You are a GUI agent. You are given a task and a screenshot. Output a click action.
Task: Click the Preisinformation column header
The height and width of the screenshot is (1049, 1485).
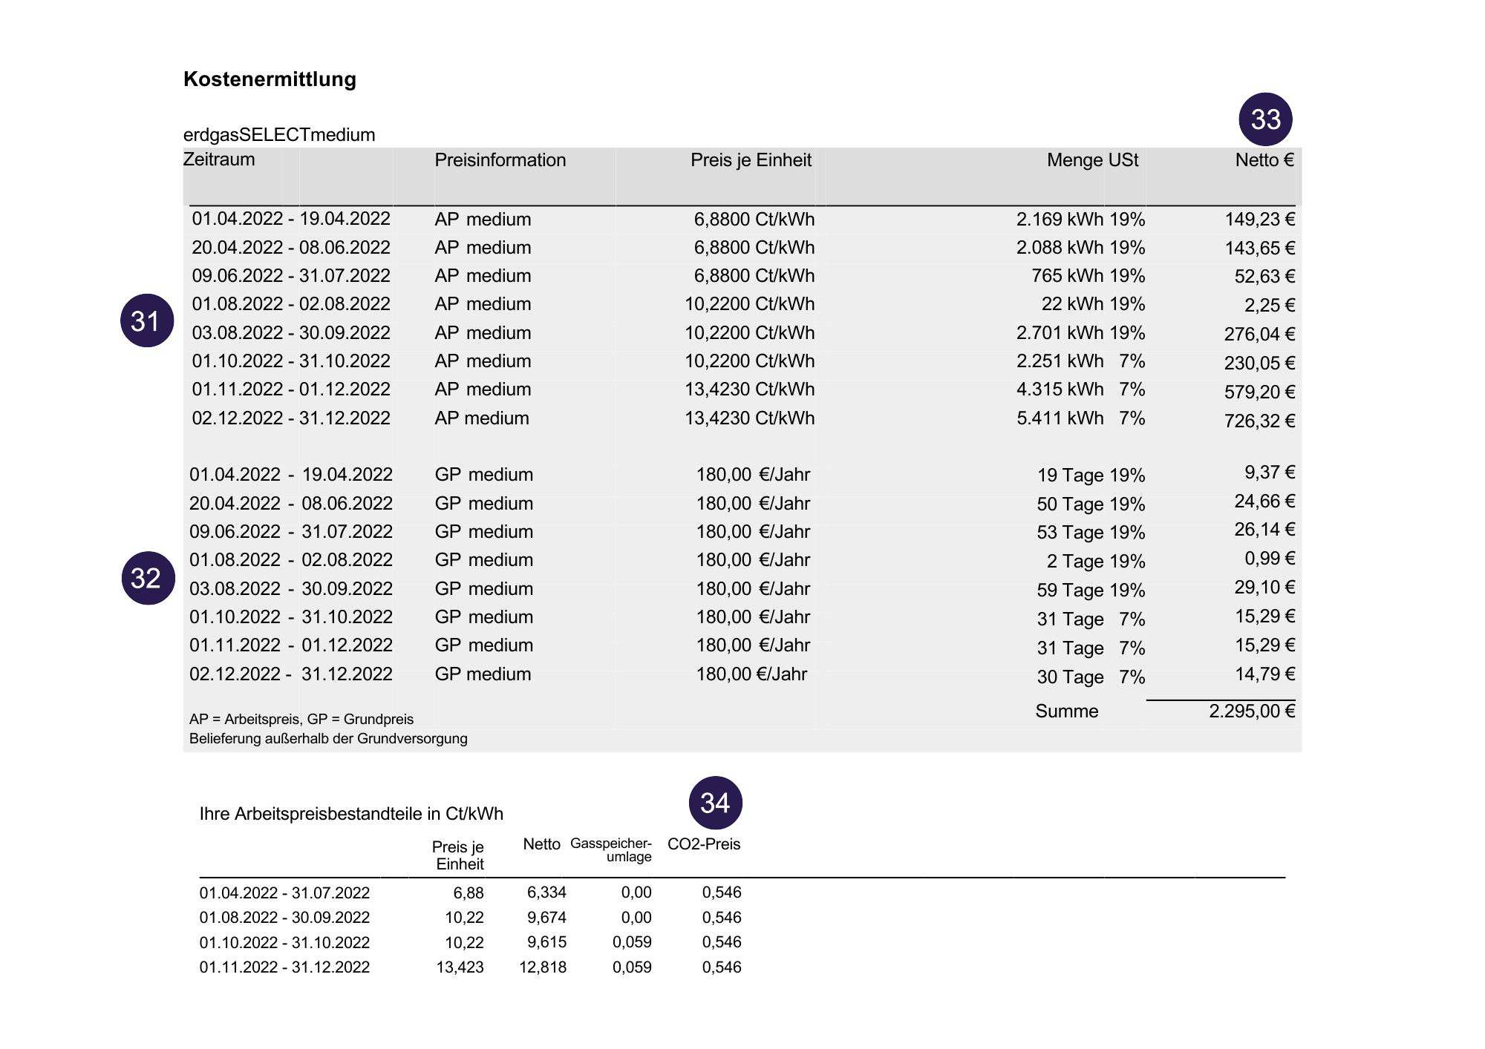(500, 160)
